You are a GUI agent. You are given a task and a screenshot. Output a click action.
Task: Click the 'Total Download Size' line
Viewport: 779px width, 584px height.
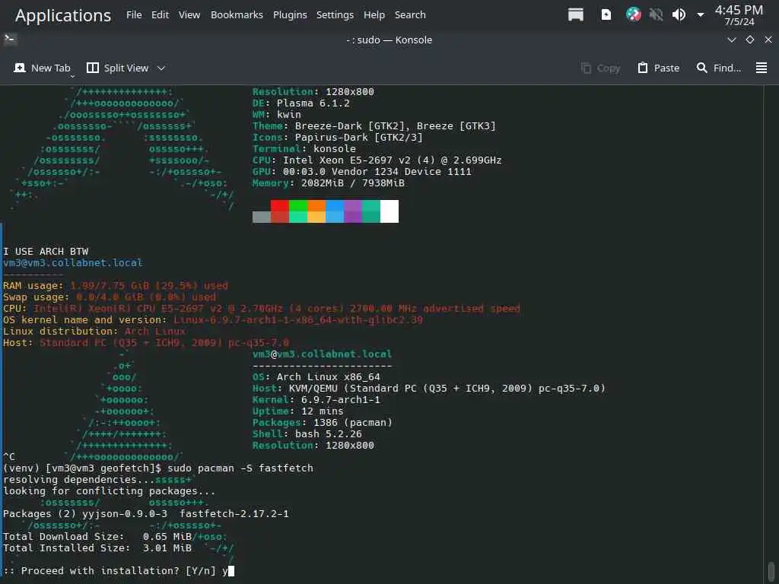click(97, 537)
